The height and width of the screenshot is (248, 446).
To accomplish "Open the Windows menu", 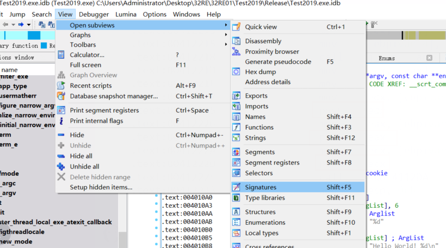I will (186, 14).
